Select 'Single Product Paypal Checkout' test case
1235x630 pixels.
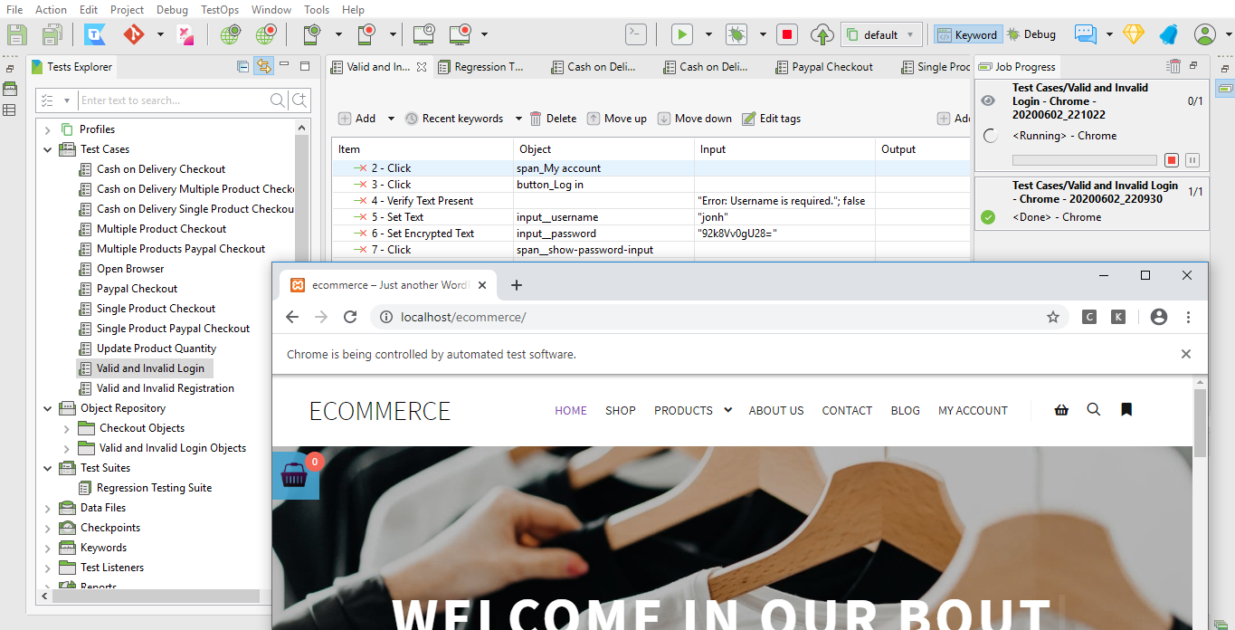(173, 329)
